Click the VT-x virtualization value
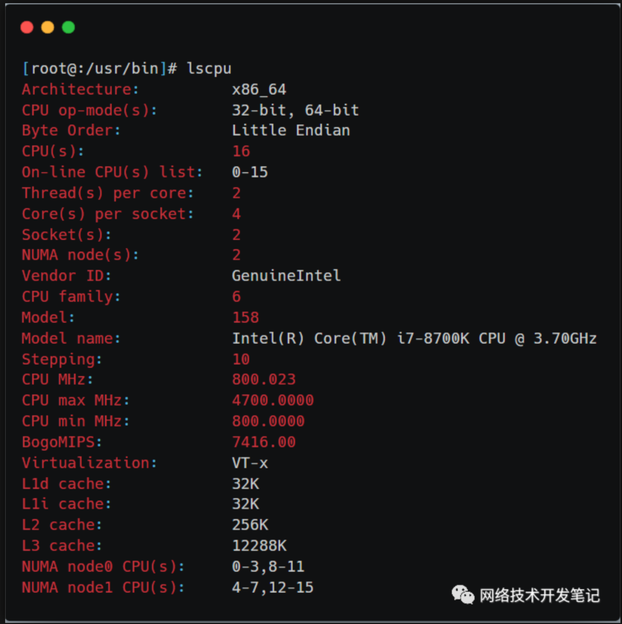 [250, 463]
